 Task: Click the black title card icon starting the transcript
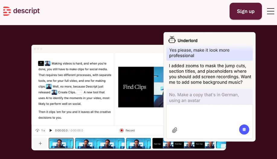coord(41,63)
